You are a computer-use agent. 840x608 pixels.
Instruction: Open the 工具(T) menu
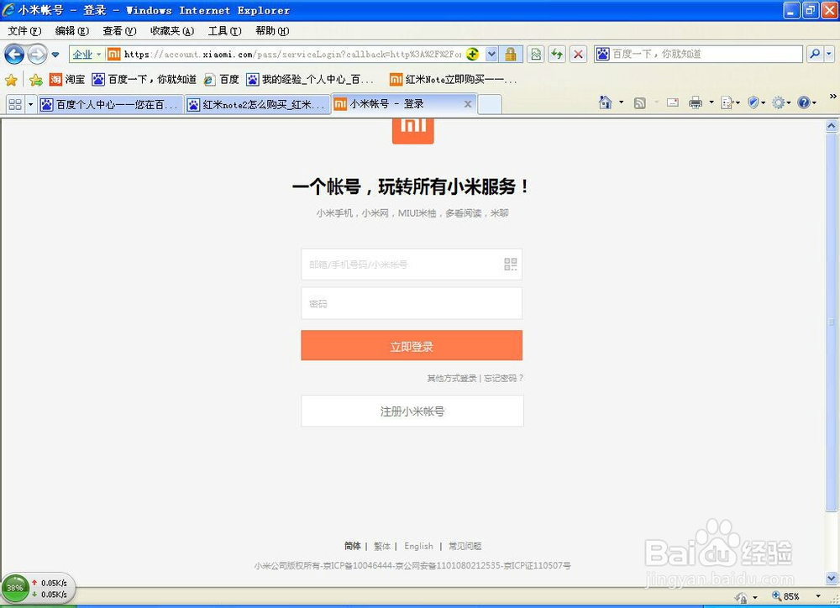[x=225, y=31]
